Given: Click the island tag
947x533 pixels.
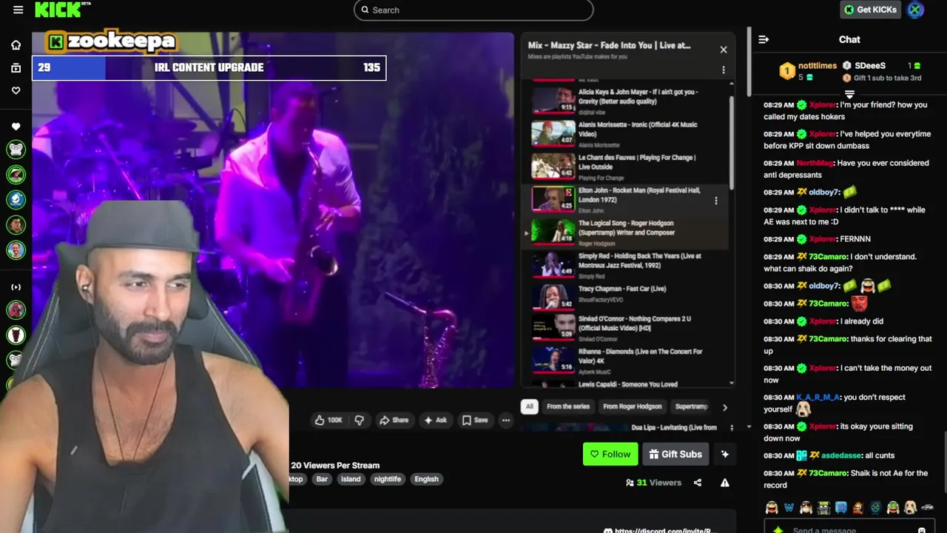Looking at the screenshot, I should tap(351, 479).
